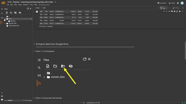Collapse Option 2: Using google.colab package section
Image resolution: width=186 pixels, height=104 pixels.
34,98
